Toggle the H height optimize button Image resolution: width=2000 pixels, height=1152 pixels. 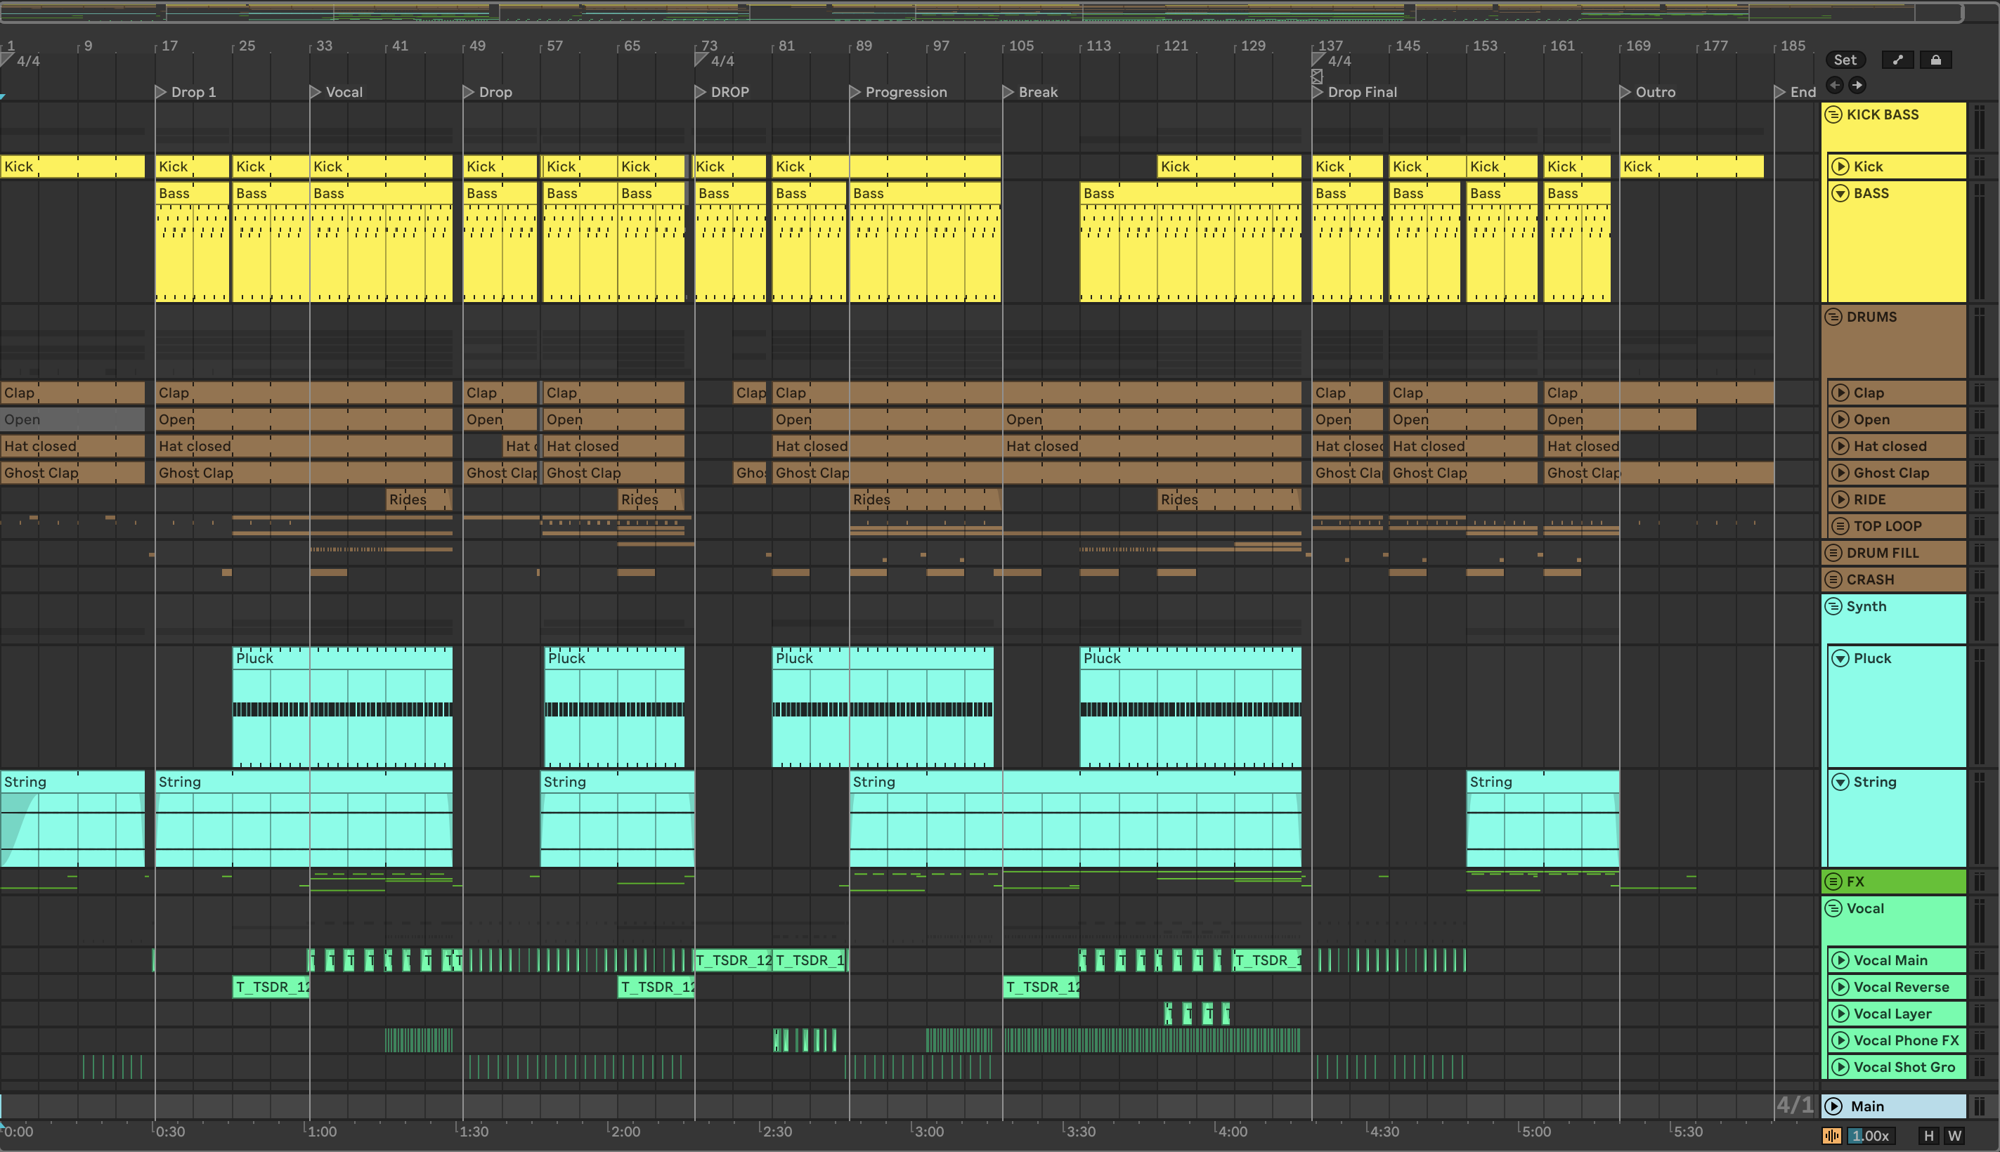tap(1928, 1136)
